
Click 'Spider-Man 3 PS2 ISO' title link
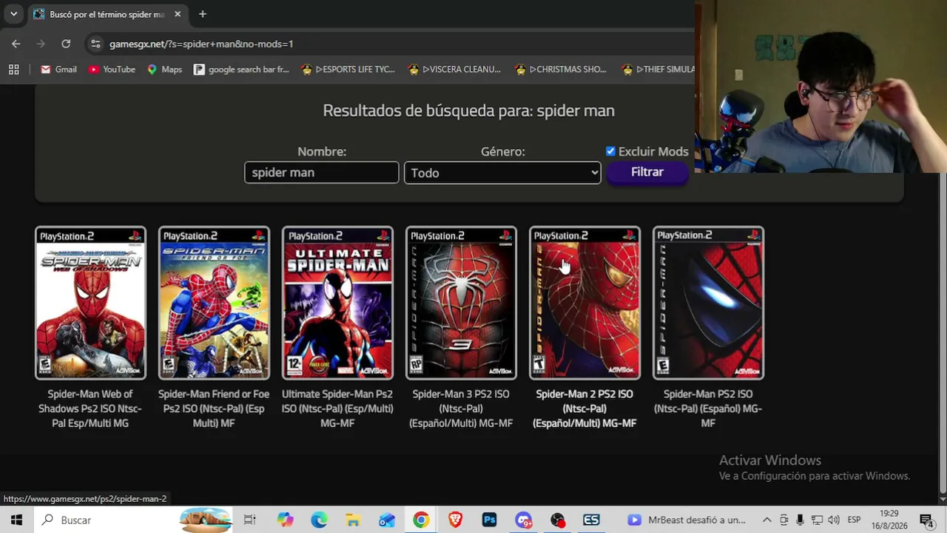(x=461, y=409)
